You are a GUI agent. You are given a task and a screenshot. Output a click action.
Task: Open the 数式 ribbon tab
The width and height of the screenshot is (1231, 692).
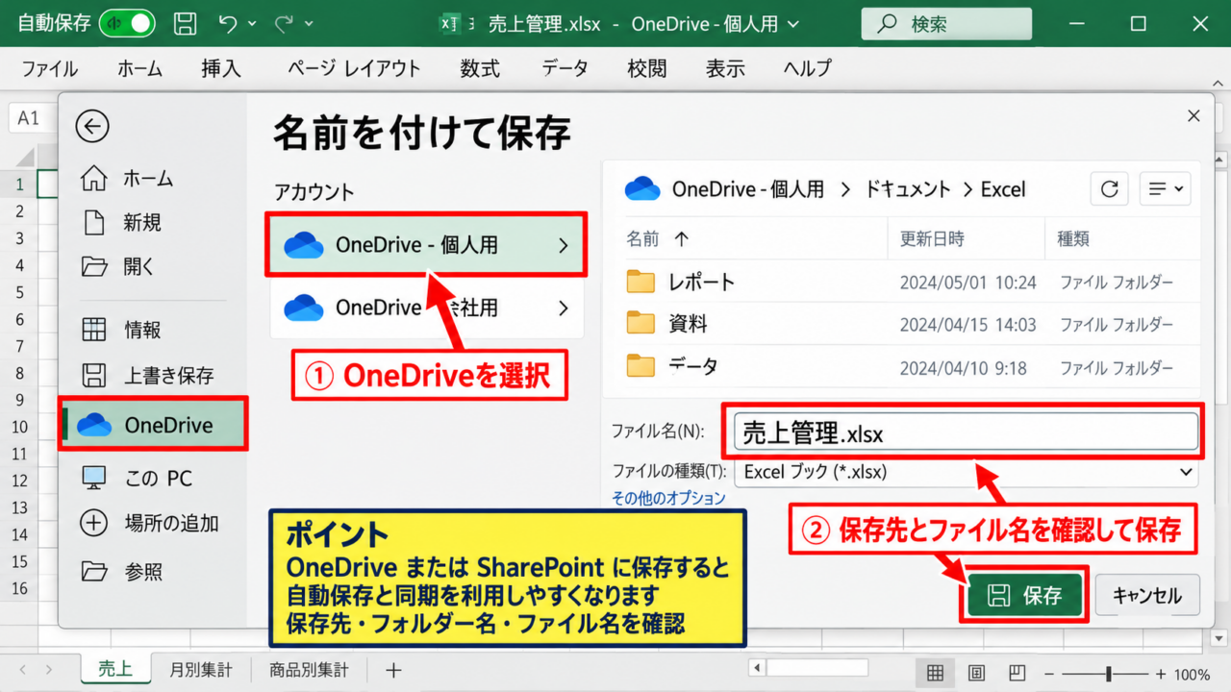[x=480, y=68]
